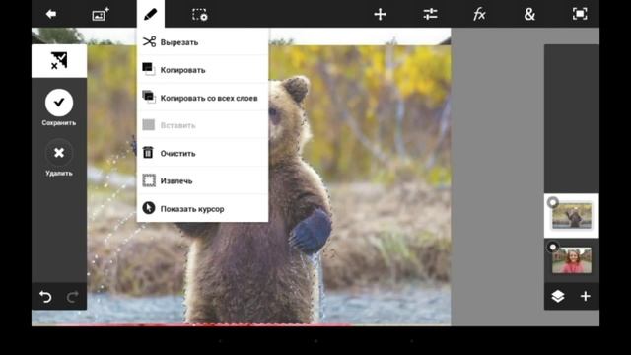Choose the greyed-out Вставить menu item
The image size is (631, 355).
[x=203, y=125]
